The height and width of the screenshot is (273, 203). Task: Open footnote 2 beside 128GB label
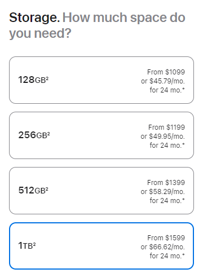47,78
